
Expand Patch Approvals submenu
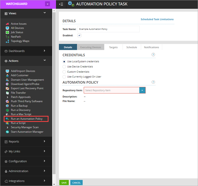coord(7,97)
